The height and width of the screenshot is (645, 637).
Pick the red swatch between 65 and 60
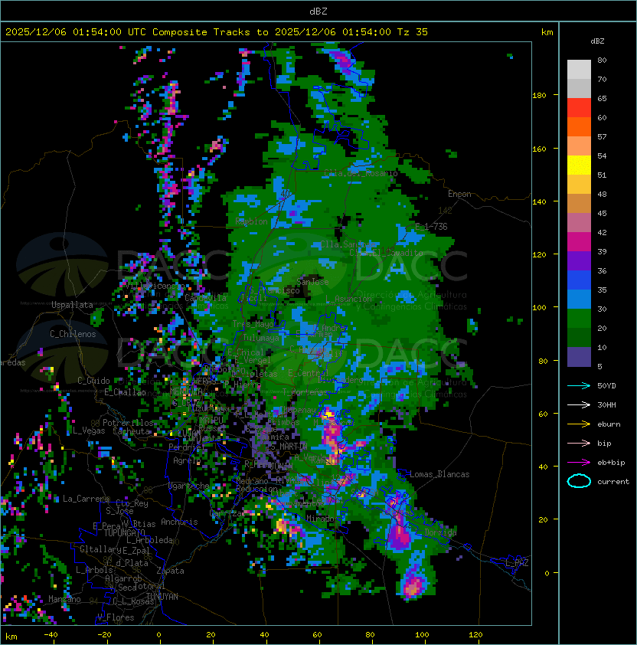click(579, 108)
